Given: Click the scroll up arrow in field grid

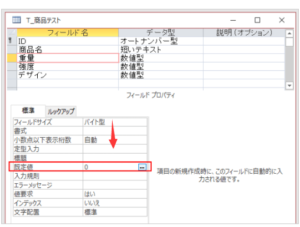Looking at the screenshot, I should [x=289, y=34].
